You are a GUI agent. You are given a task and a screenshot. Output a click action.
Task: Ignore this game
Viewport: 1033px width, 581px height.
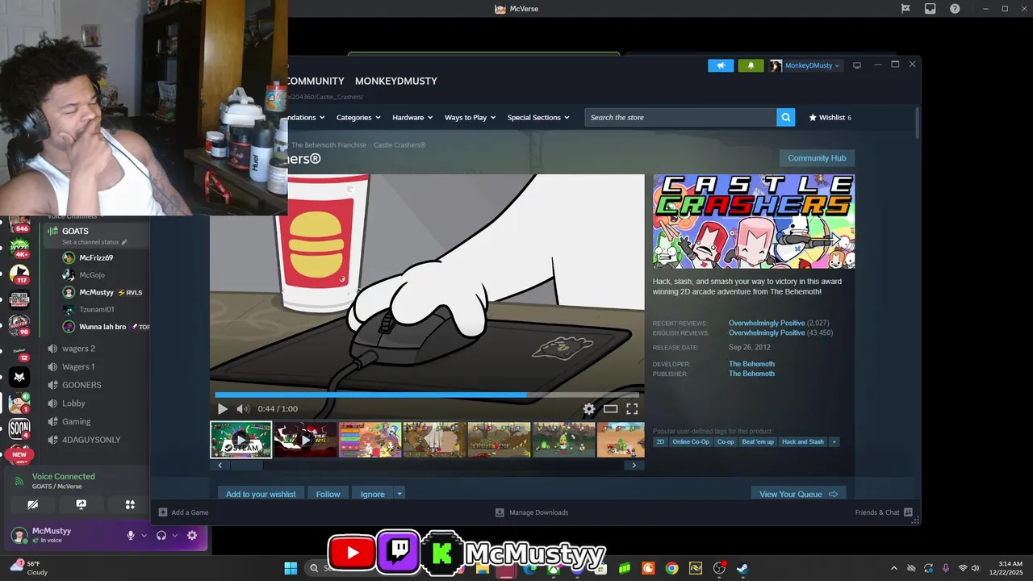coord(372,494)
